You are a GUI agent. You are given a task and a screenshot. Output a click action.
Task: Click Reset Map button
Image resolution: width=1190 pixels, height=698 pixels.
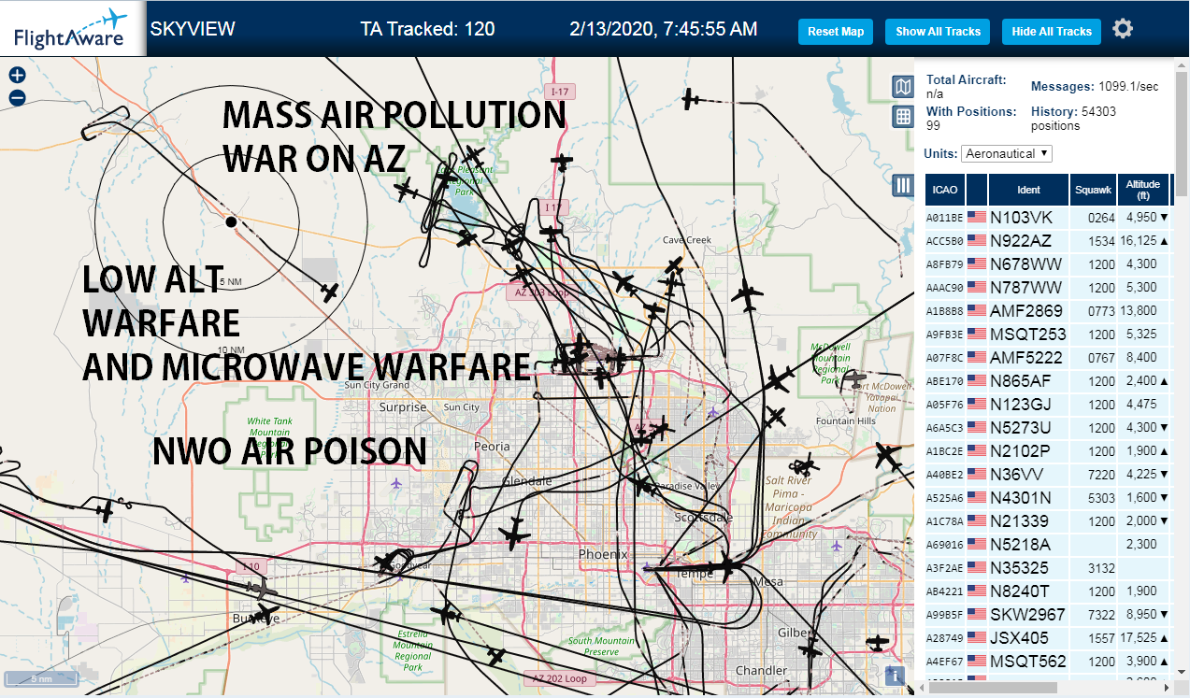pyautogui.click(x=836, y=31)
